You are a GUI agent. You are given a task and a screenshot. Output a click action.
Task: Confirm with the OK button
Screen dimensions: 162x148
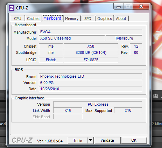click(134, 140)
